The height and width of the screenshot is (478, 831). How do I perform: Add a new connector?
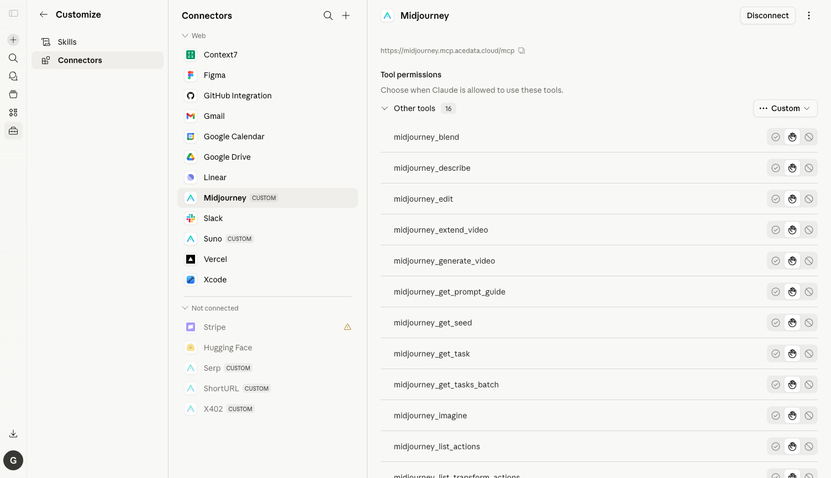pos(346,15)
